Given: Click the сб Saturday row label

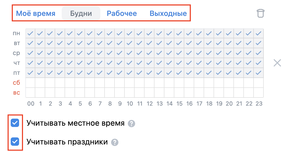Looking at the screenshot, I should coord(16,83).
